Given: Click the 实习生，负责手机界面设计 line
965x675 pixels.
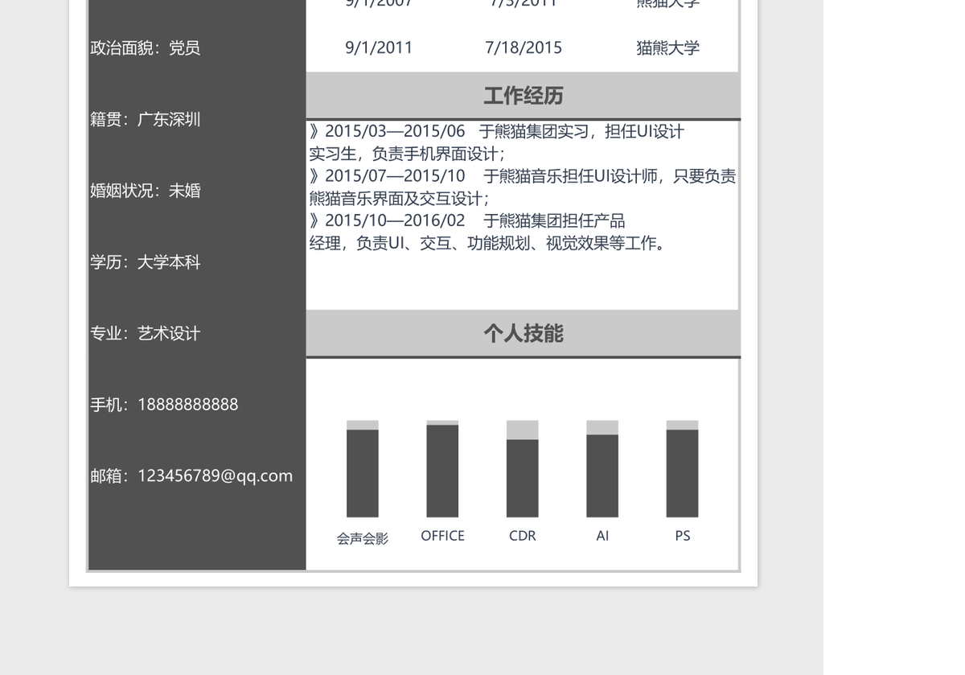Looking at the screenshot, I should point(408,154).
